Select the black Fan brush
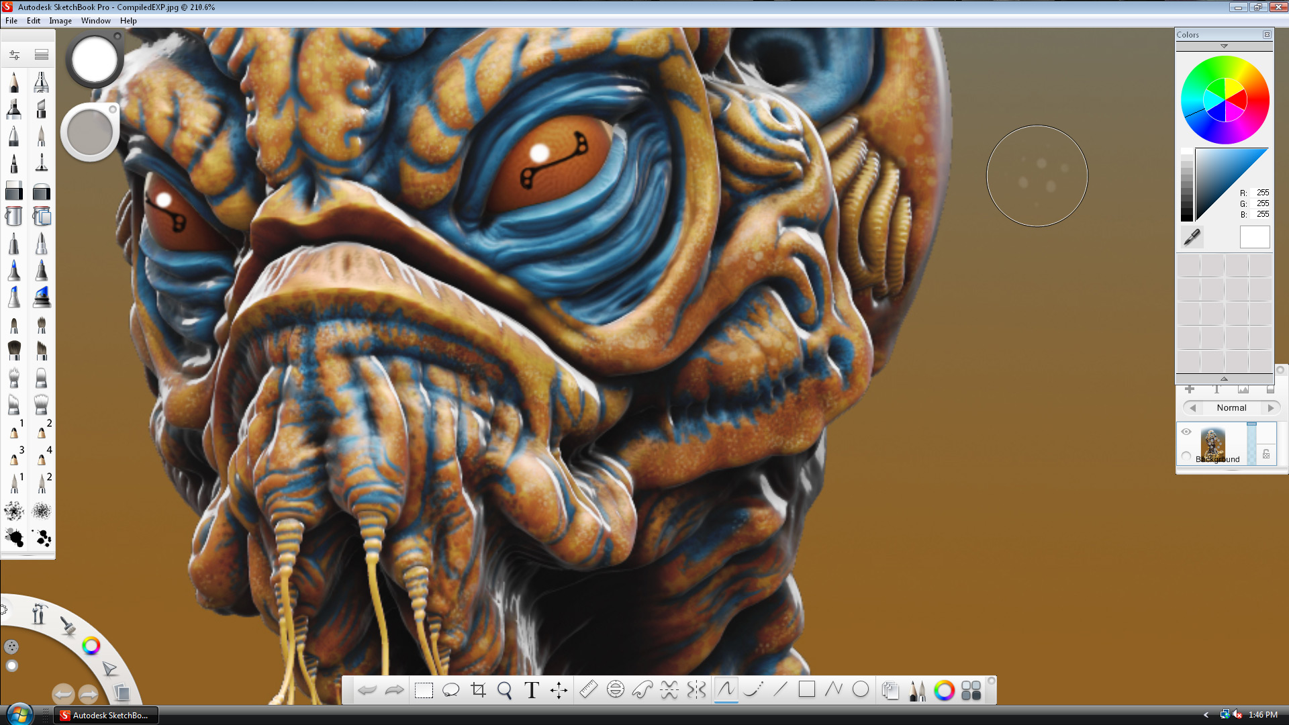Image resolution: width=1289 pixels, height=725 pixels. (x=14, y=350)
